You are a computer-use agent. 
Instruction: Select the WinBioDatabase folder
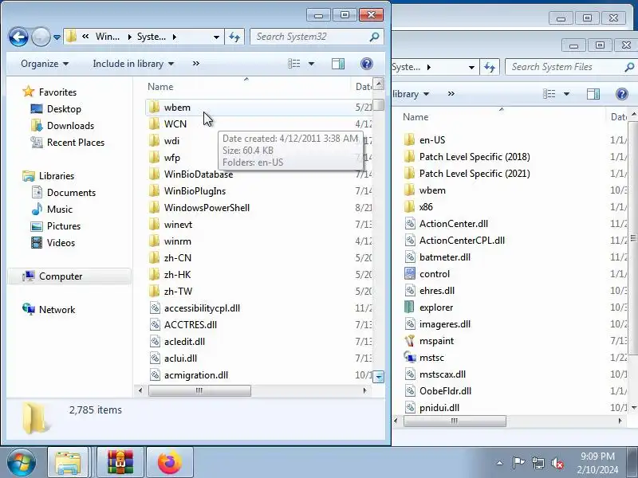point(198,174)
